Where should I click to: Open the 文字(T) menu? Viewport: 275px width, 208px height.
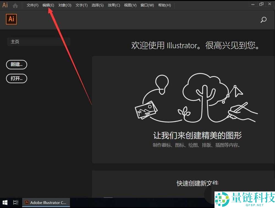(x=81, y=5)
